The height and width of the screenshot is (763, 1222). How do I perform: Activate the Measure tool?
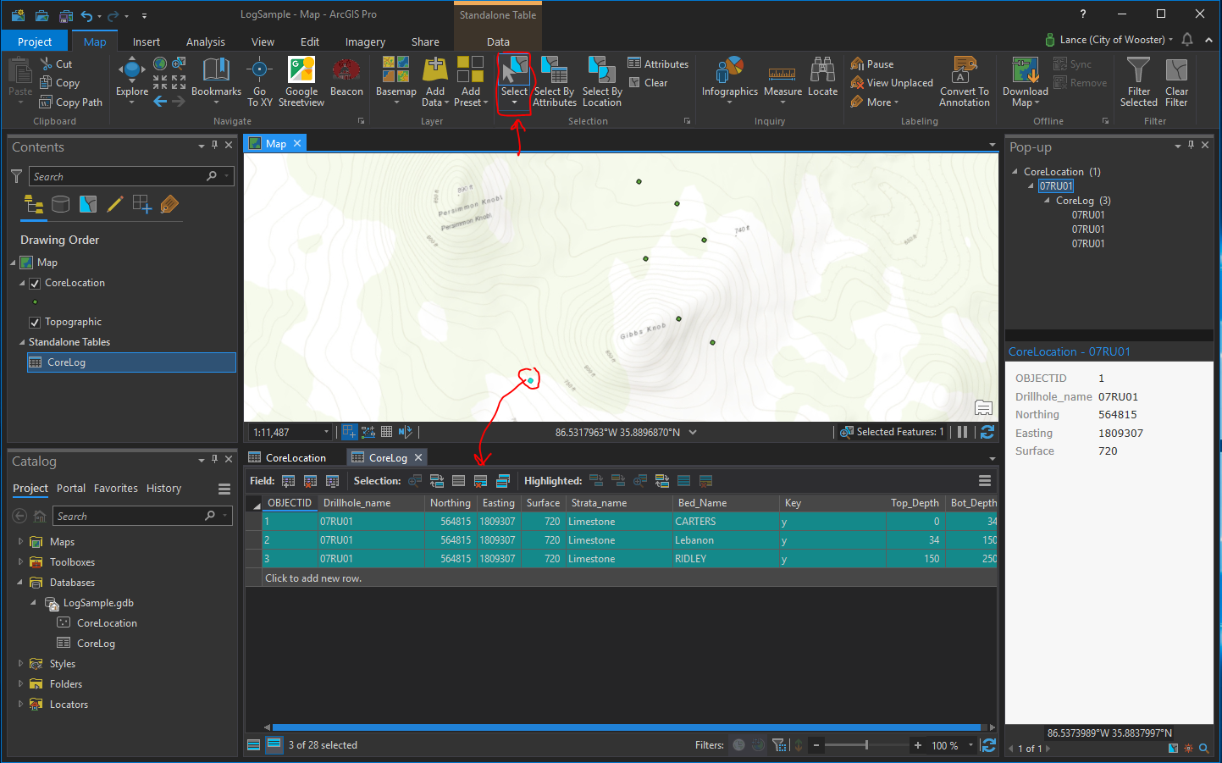pyautogui.click(x=782, y=80)
